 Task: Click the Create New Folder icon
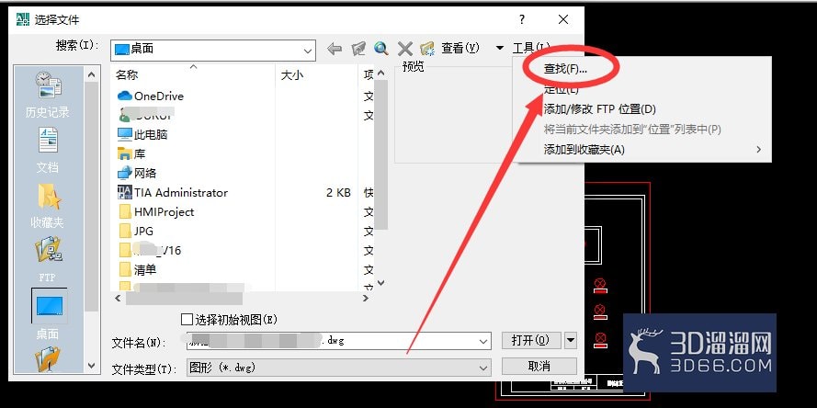[427, 49]
